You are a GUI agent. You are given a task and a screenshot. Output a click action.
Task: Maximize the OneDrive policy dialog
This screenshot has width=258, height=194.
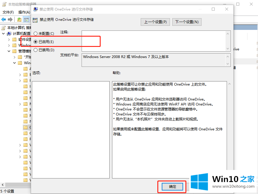[x=213, y=9]
